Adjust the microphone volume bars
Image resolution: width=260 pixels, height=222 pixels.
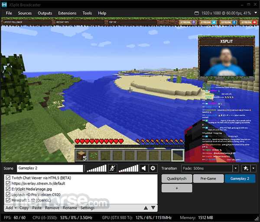(x=97, y=168)
